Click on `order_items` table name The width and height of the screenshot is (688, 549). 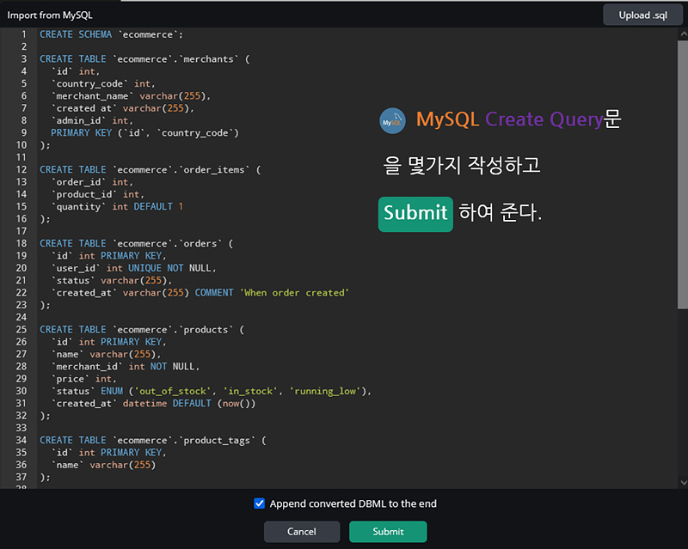tap(214, 169)
